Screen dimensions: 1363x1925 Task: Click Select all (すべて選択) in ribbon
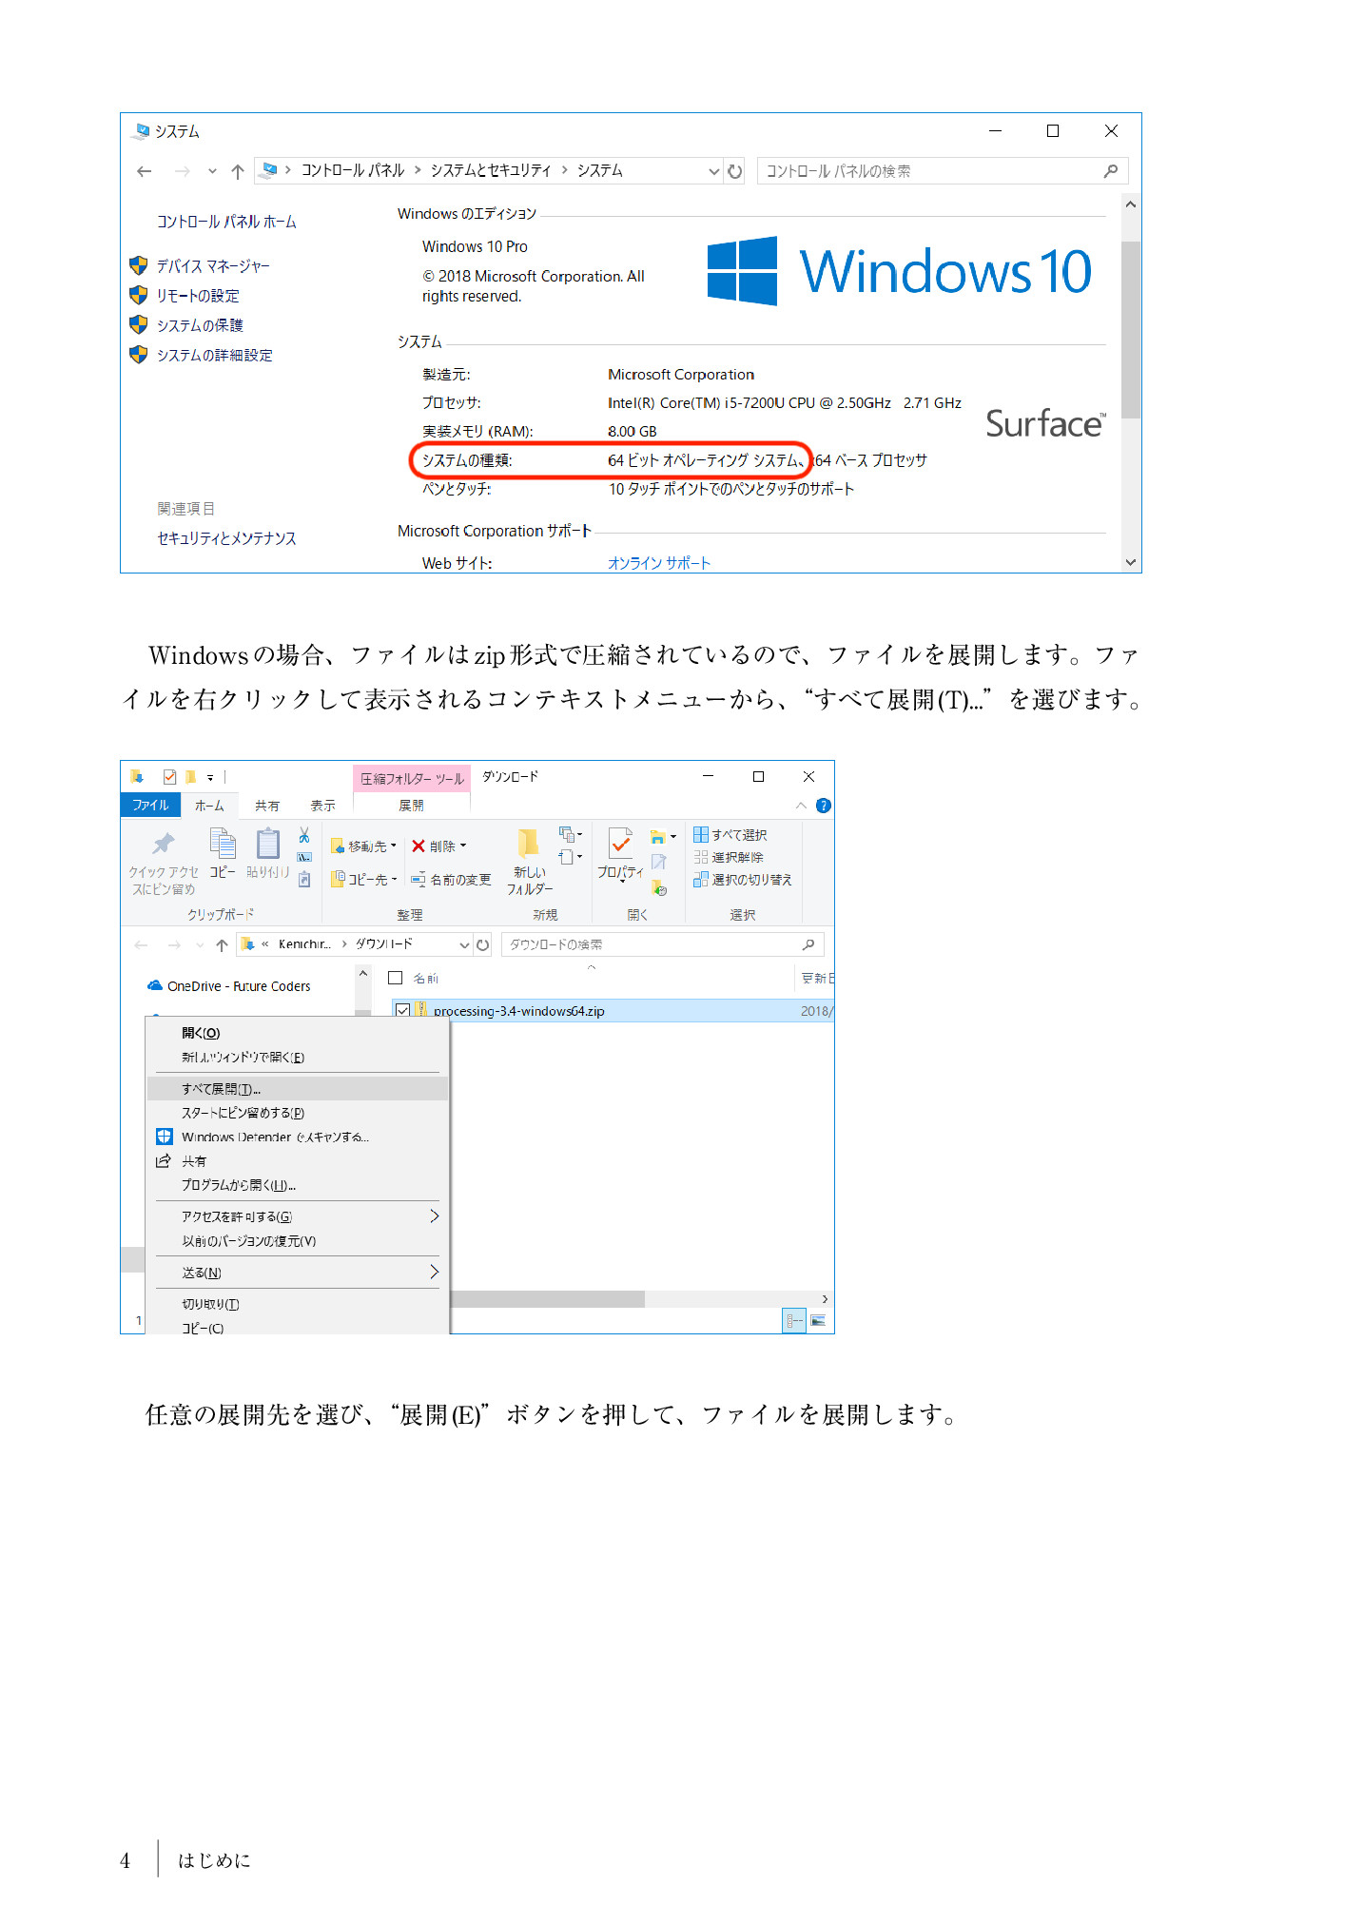click(x=730, y=834)
